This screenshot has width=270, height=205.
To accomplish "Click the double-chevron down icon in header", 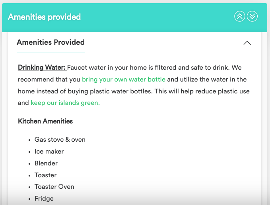I will (252, 17).
